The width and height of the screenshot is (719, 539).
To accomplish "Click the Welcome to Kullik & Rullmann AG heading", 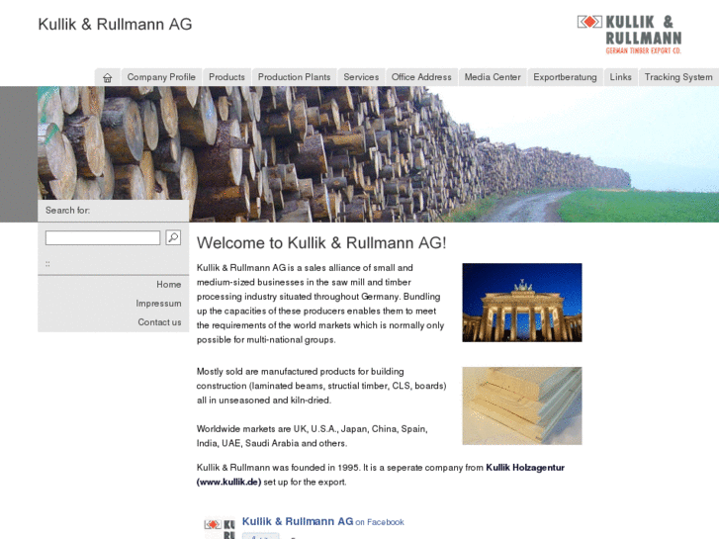I will pyautogui.click(x=321, y=242).
